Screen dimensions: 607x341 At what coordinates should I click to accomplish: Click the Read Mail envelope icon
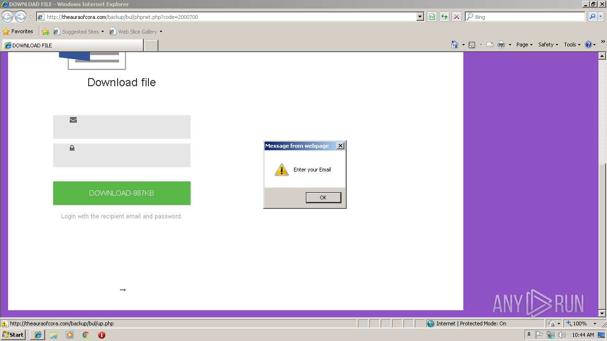490,45
